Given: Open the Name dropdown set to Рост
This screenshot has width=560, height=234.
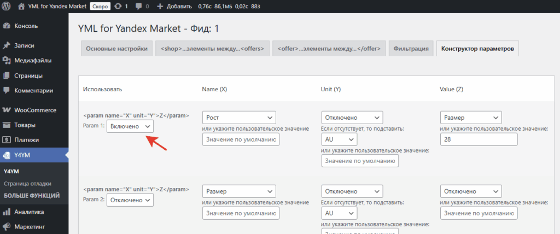Looking at the screenshot, I should coord(239,117).
